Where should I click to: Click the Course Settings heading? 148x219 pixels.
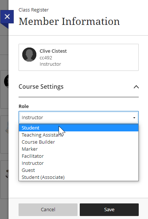coord(41,86)
